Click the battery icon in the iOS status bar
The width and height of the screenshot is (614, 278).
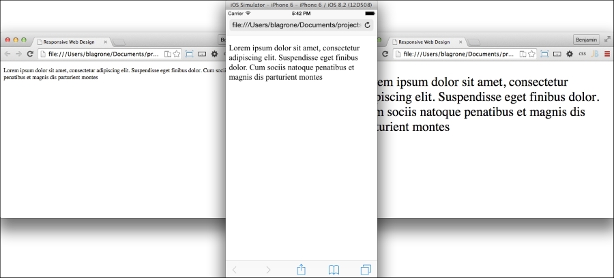pyautogui.click(x=370, y=14)
